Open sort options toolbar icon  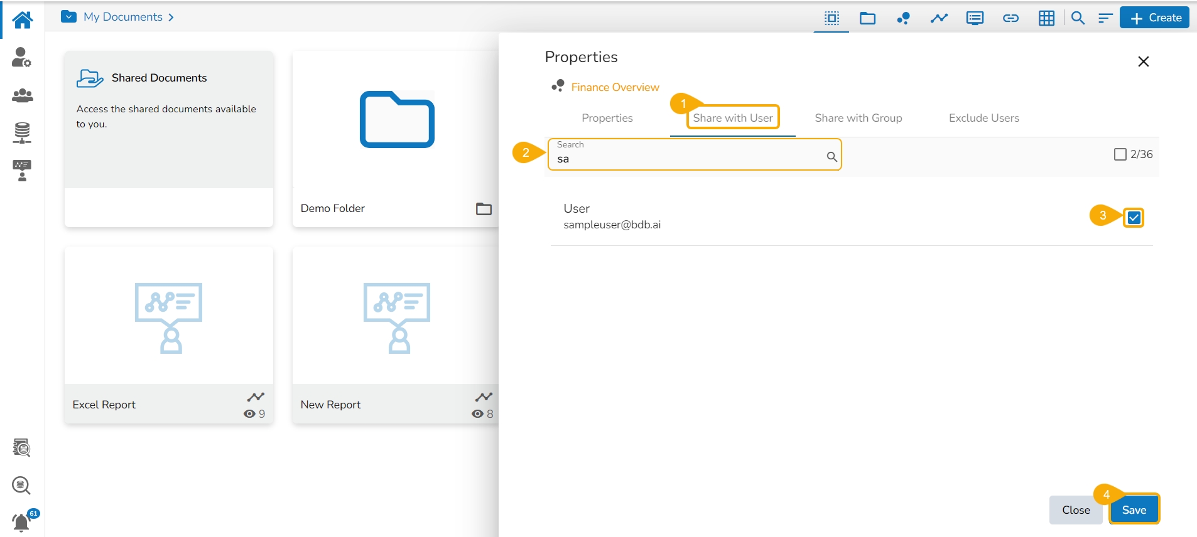click(x=1105, y=18)
